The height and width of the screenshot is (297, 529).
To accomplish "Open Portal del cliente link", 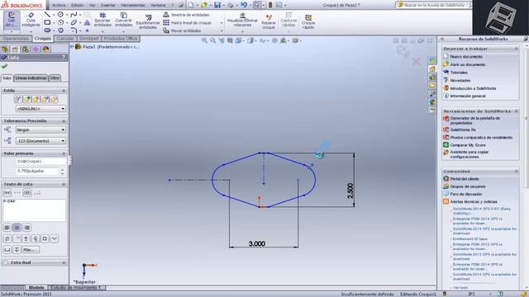I will 465,179.
